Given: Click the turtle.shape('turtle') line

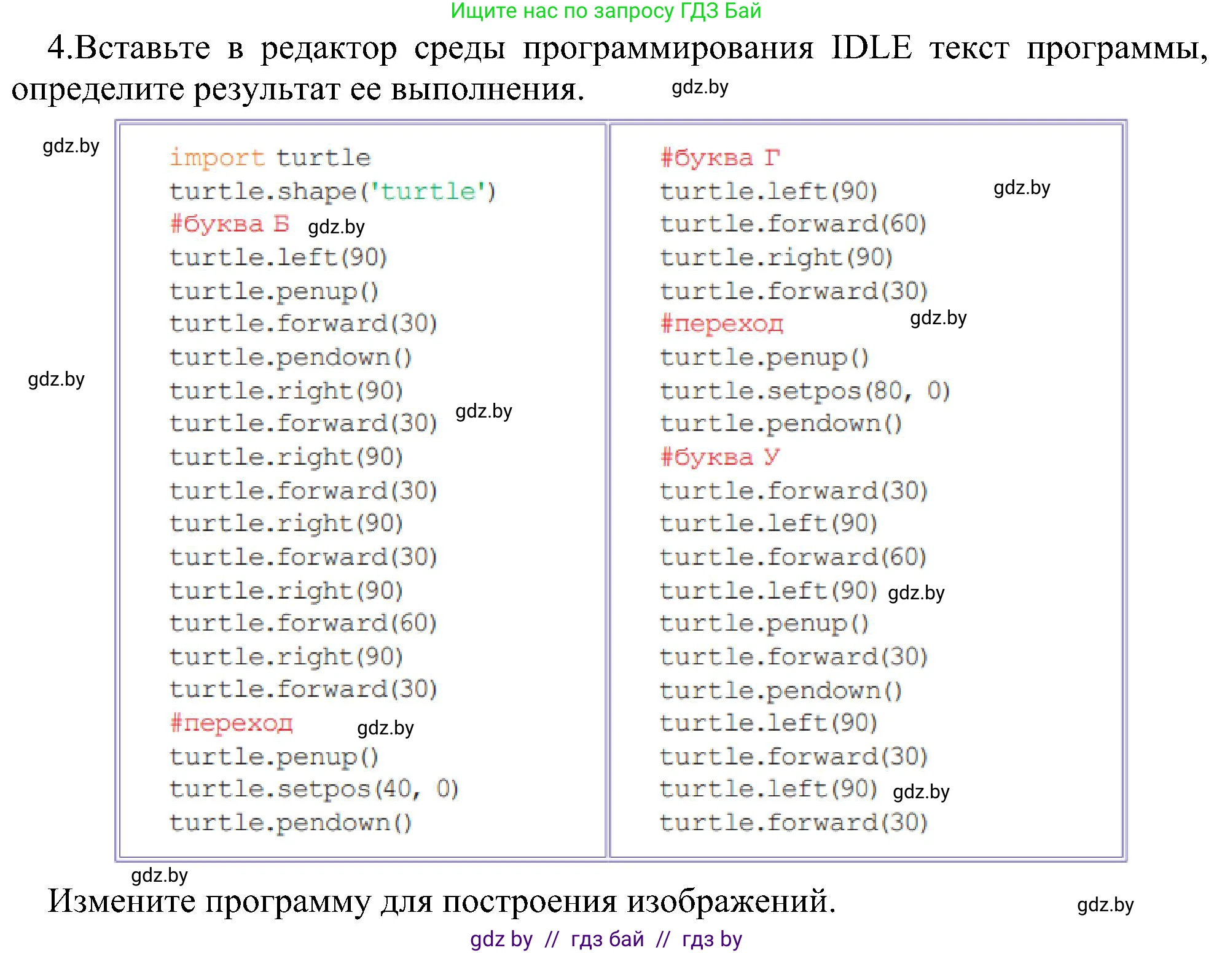Looking at the screenshot, I should (332, 192).
